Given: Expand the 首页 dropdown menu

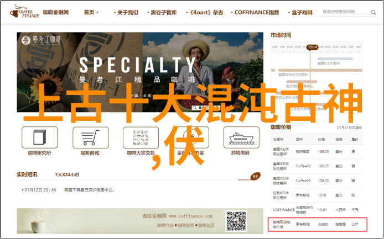Looking at the screenshot, I should pos(91,12).
